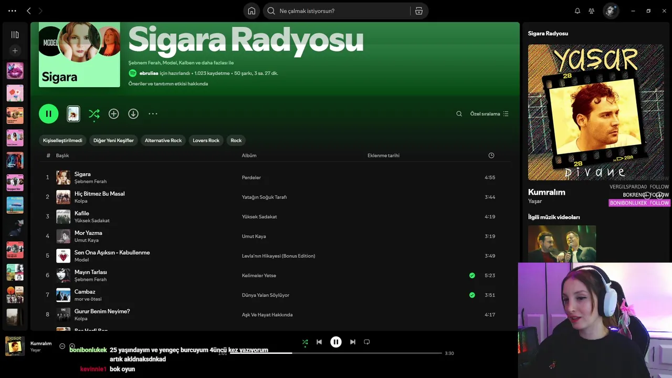672x378 pixels.
Task: Open the three-dot app menu
Action: pos(12,10)
